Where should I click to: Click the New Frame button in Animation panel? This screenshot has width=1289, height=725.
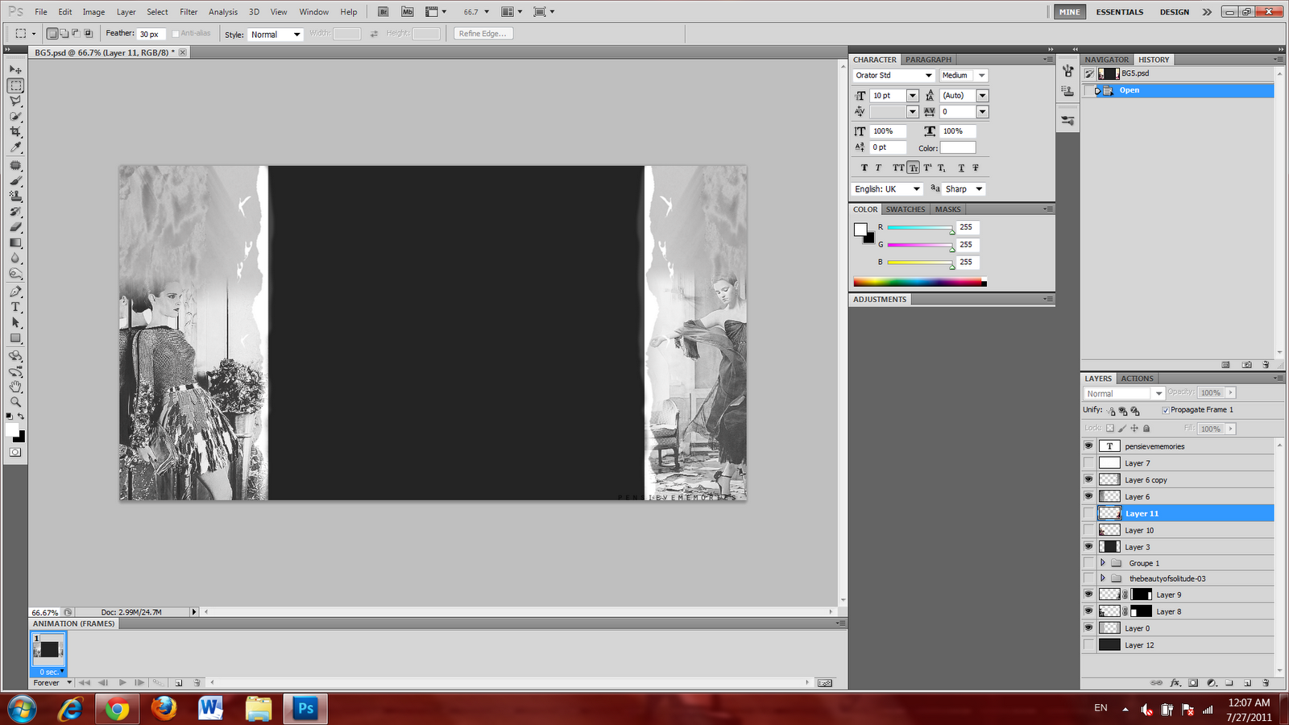tap(179, 682)
